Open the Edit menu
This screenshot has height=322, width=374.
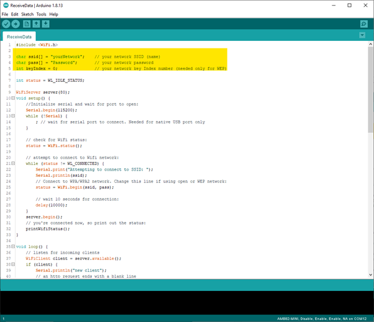click(14, 14)
